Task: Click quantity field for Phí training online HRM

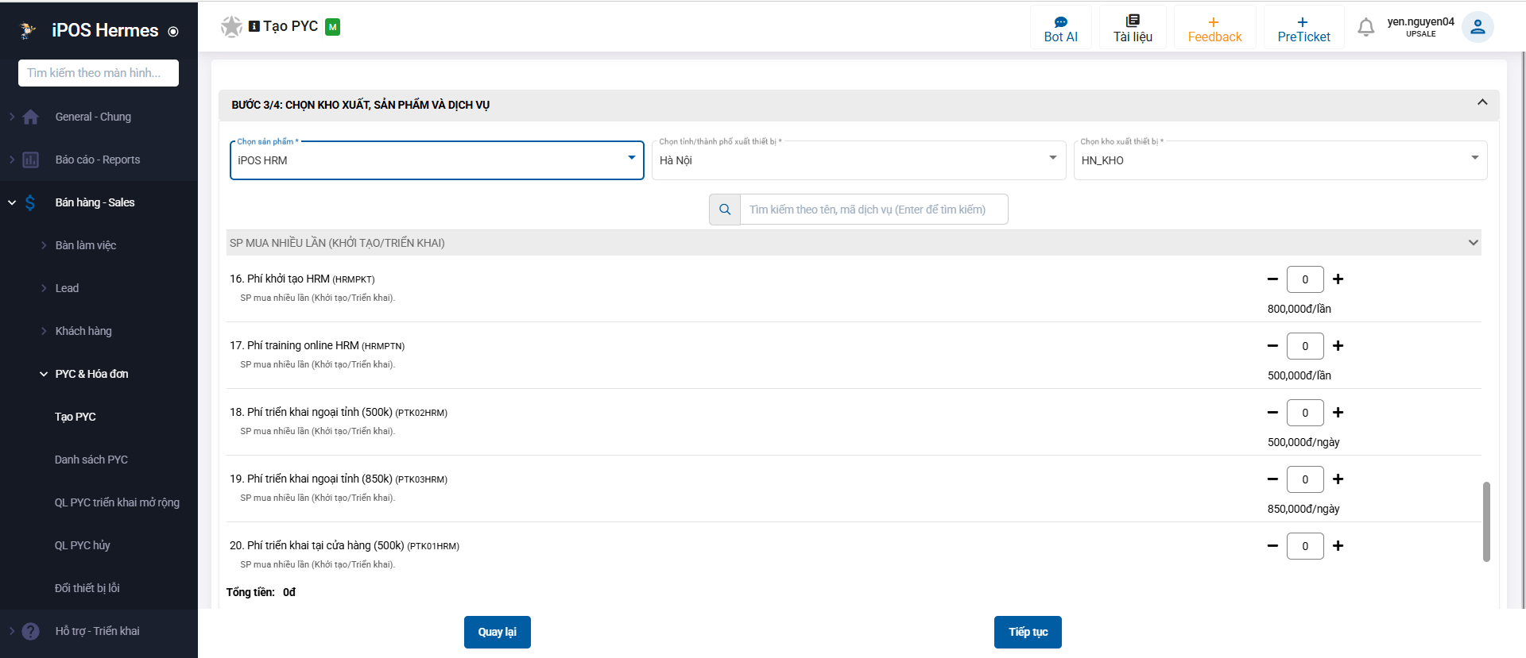Action: click(1305, 346)
